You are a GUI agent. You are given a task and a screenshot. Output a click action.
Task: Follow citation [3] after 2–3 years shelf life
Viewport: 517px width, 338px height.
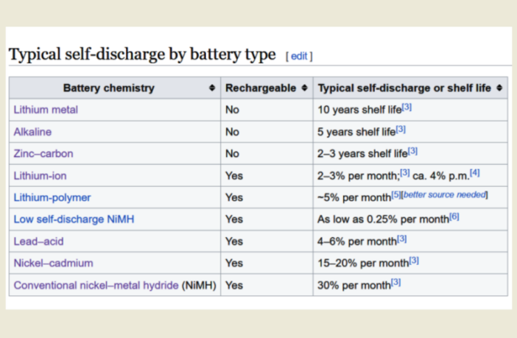pos(413,151)
